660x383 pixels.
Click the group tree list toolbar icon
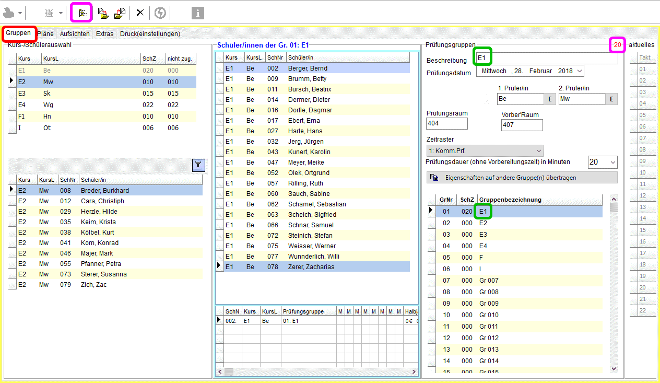pyautogui.click(x=81, y=13)
